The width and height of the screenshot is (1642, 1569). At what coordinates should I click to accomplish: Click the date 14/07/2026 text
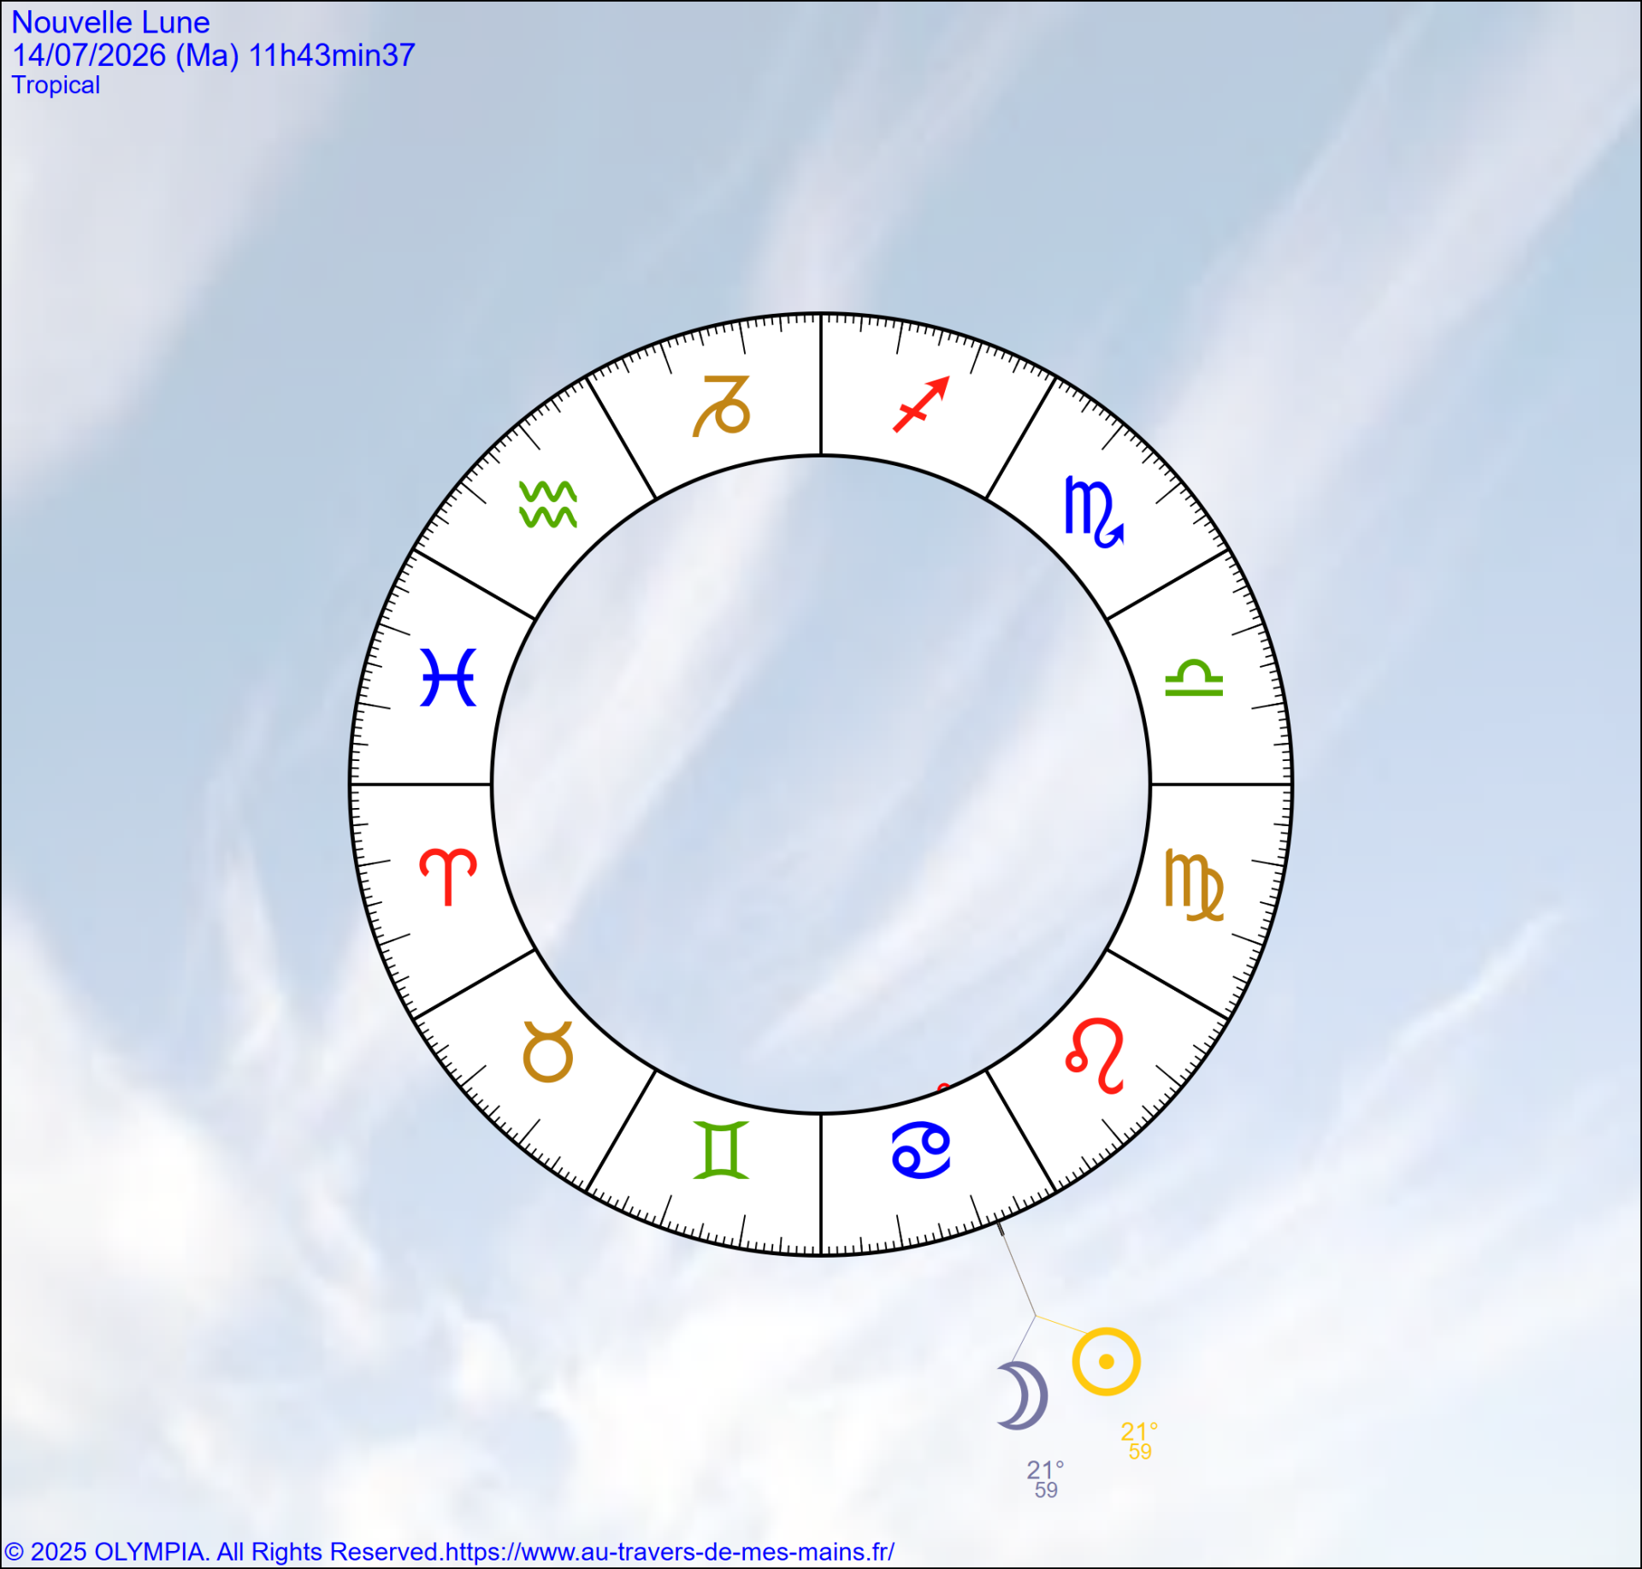pos(89,56)
